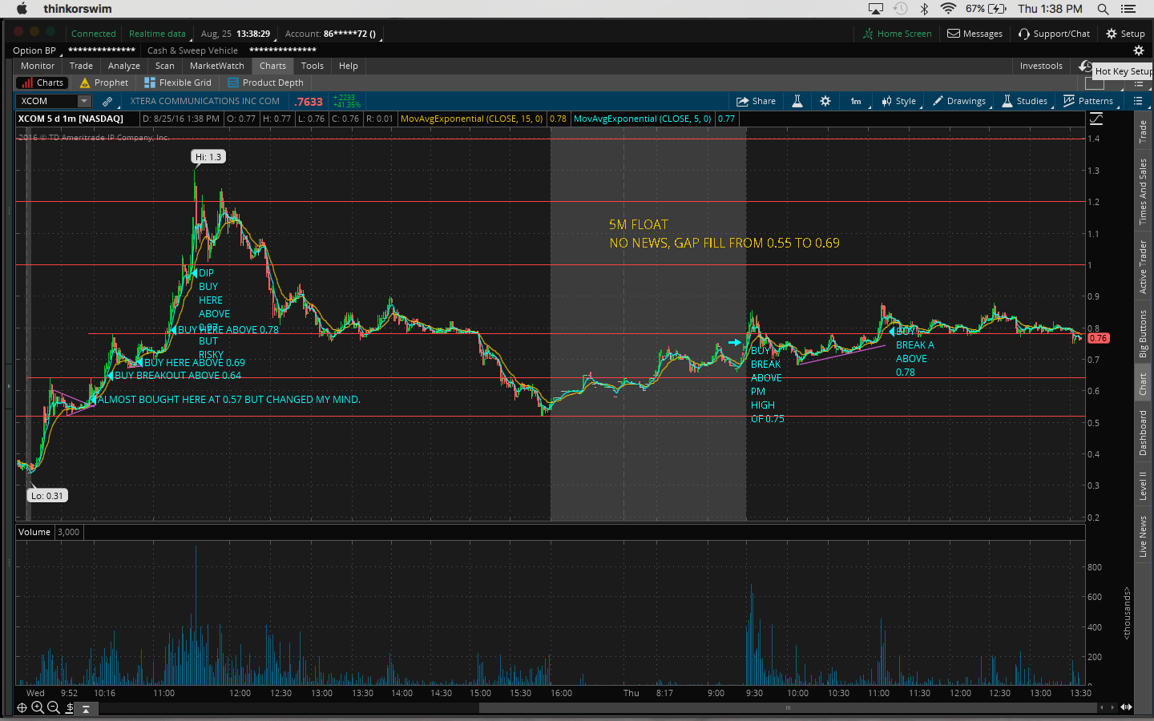Open the Charts sub-tab

coord(42,83)
